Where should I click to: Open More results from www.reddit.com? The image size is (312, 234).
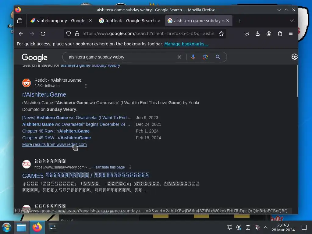pos(55,144)
